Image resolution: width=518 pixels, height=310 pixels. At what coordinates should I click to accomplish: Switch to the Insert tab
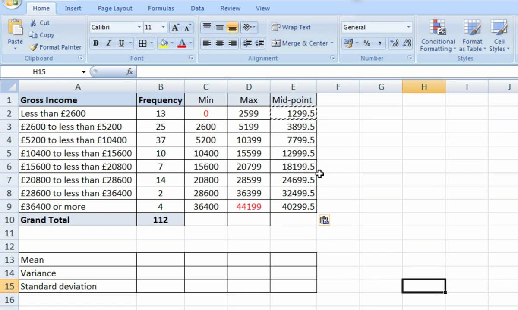coord(73,8)
